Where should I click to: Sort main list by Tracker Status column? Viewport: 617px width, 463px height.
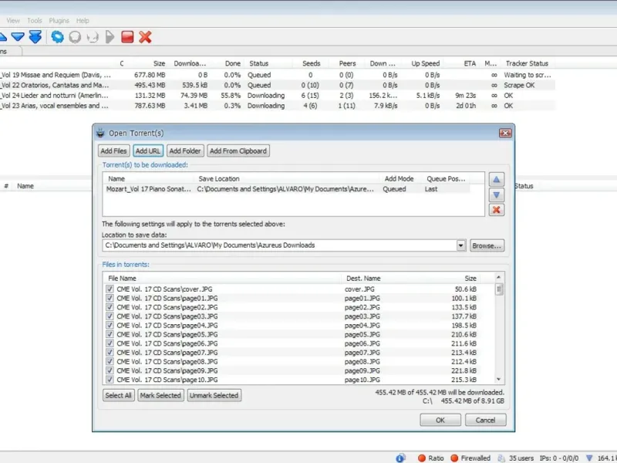[x=527, y=63]
